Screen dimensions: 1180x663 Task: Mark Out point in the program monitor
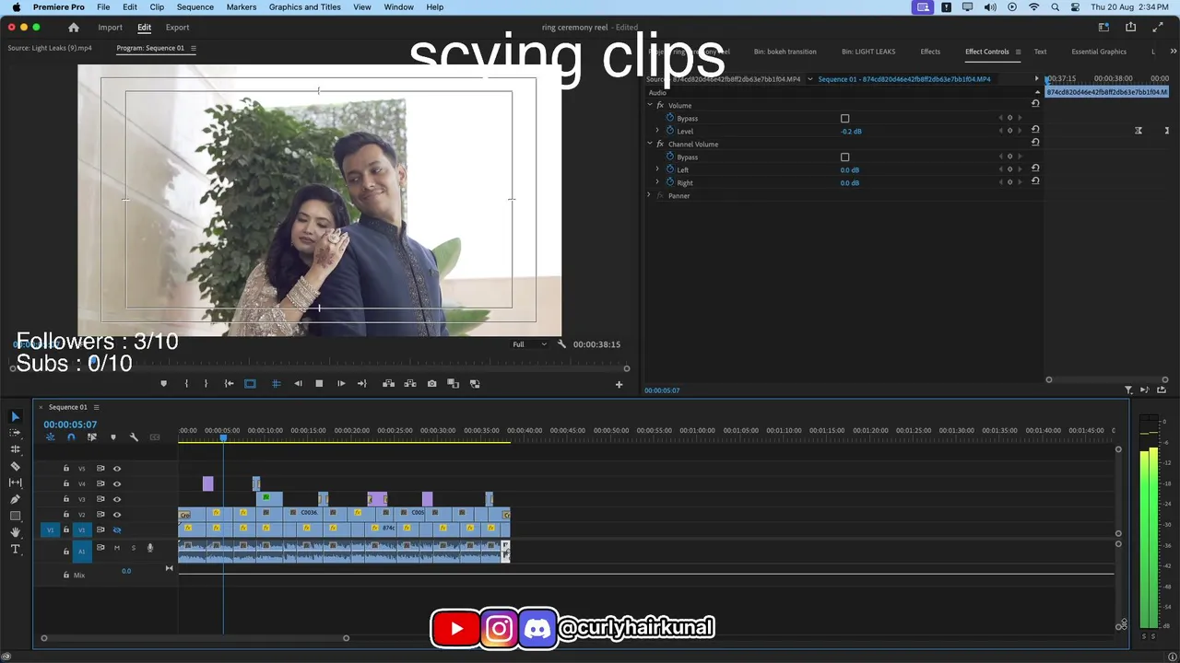click(206, 384)
